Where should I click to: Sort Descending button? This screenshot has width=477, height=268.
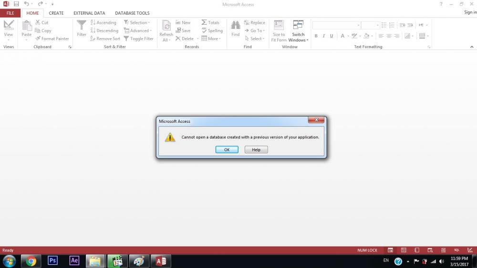(104, 30)
